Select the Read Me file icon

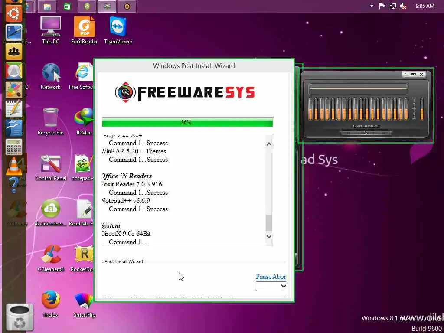click(x=82, y=213)
